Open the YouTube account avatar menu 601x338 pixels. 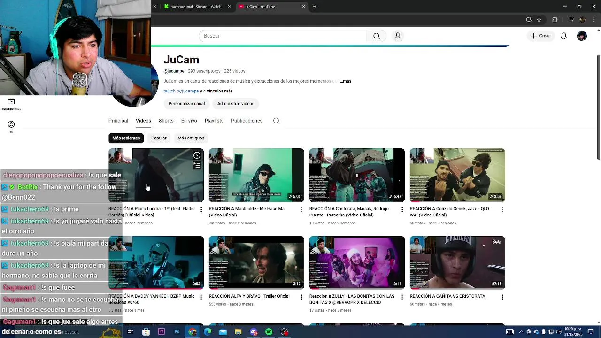coord(582,36)
